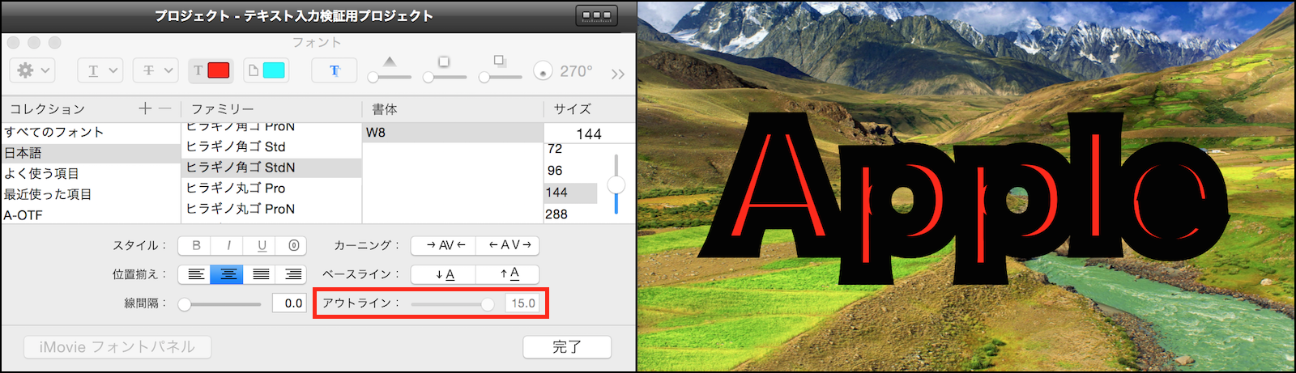Tighten the kerning

[x=443, y=245]
